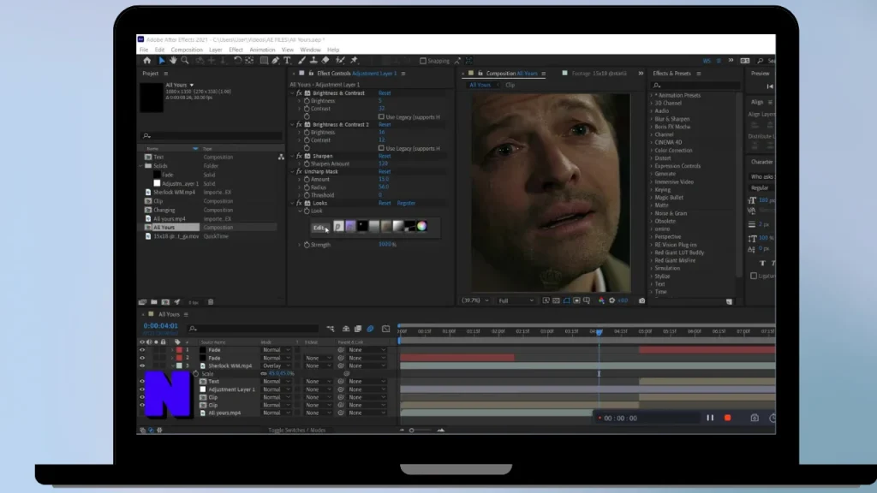Select the Clone Stamp tool
This screenshot has width=877, height=493.
pos(313,61)
